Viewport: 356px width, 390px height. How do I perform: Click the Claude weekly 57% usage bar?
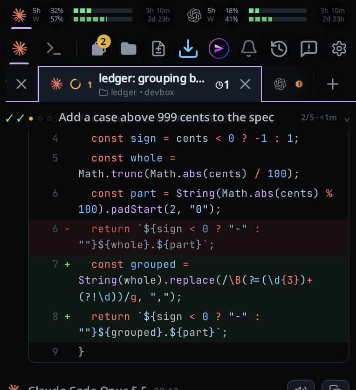[103, 19]
